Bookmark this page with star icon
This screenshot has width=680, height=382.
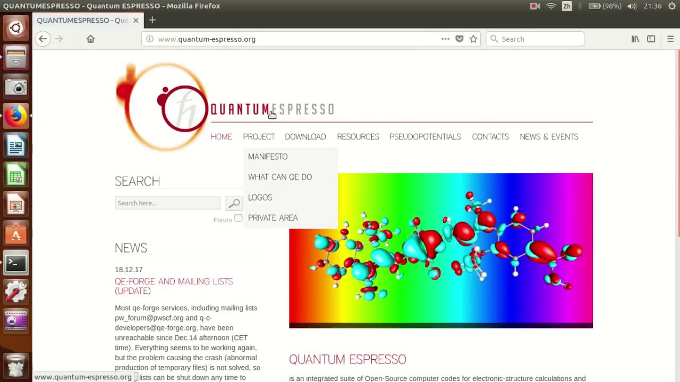point(473,39)
